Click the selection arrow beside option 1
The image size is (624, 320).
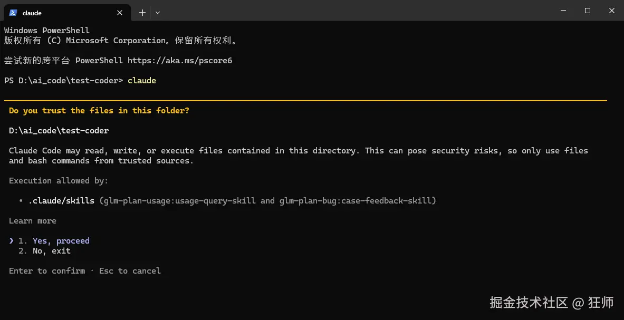[x=12, y=241]
